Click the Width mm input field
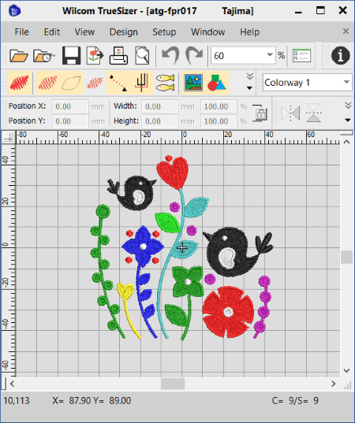Image resolution: width=355 pixels, height=423 pixels. tap(160, 106)
